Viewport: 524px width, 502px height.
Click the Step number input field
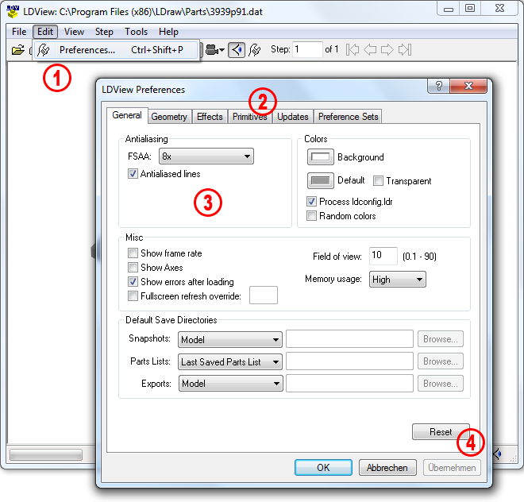pos(307,49)
